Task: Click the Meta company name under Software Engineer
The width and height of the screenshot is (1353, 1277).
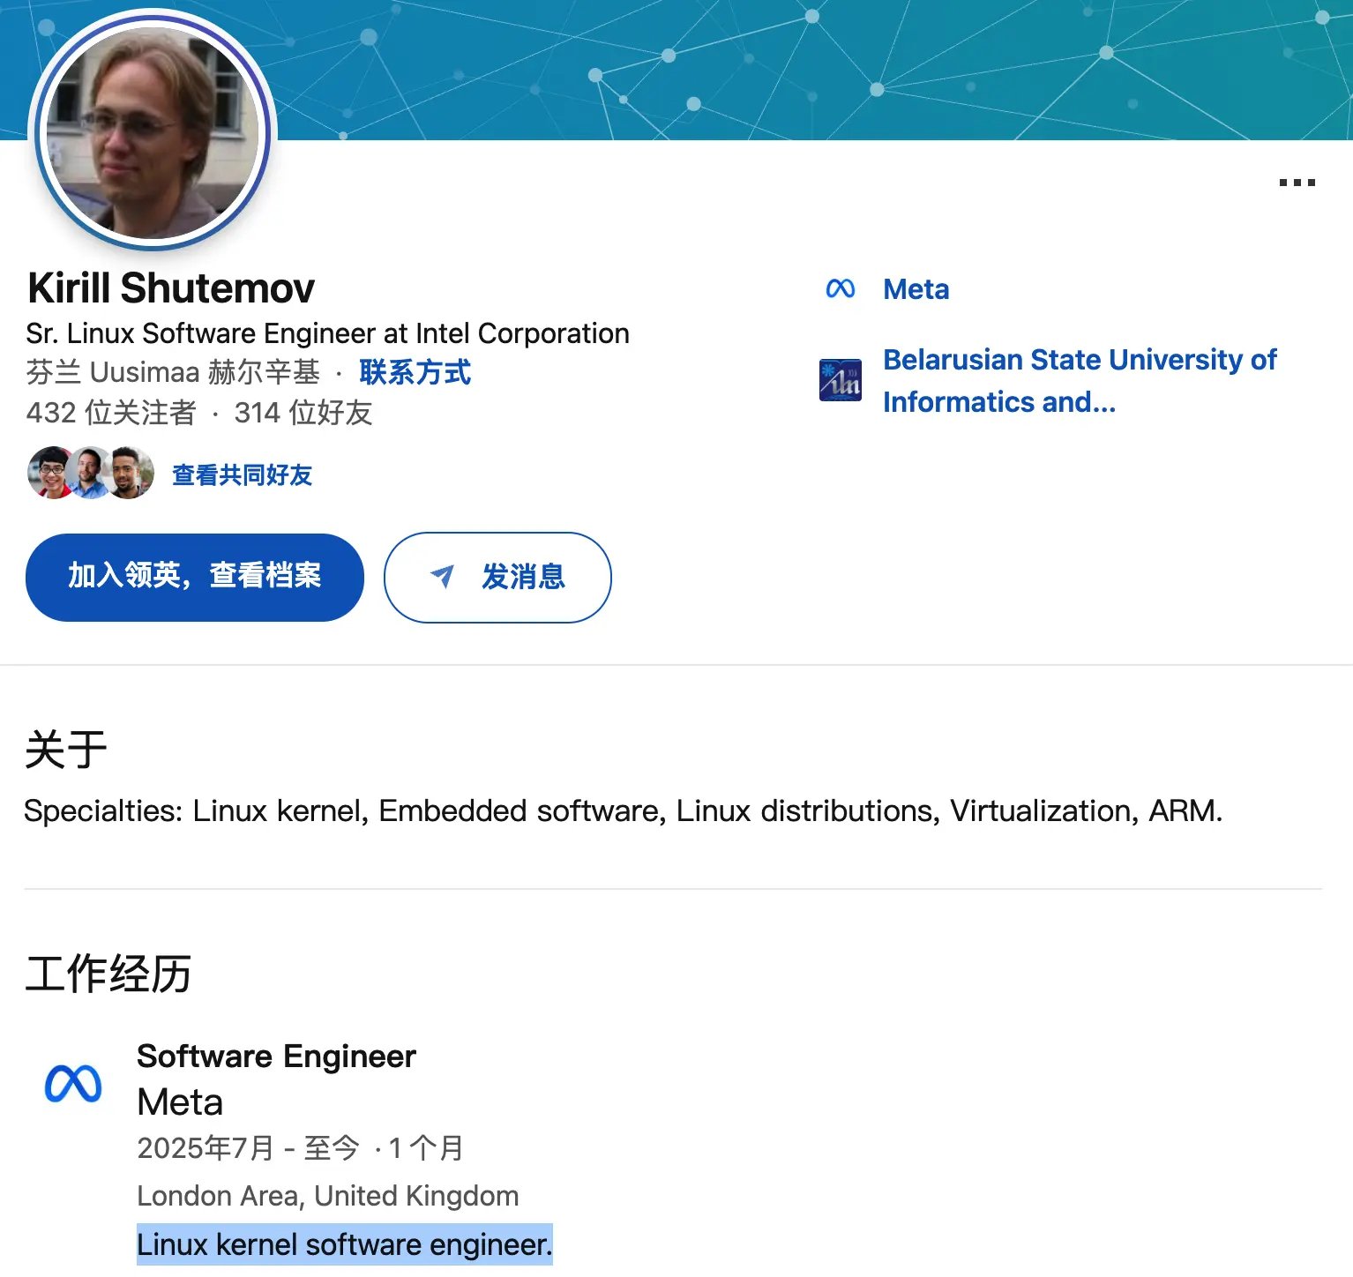Action: click(180, 1102)
